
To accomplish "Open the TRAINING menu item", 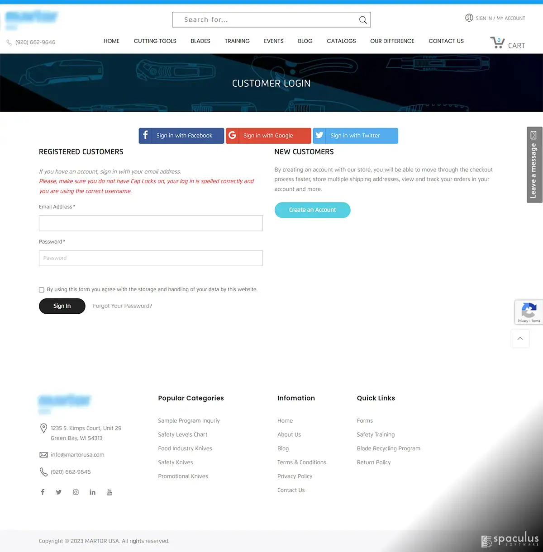I will tap(237, 41).
